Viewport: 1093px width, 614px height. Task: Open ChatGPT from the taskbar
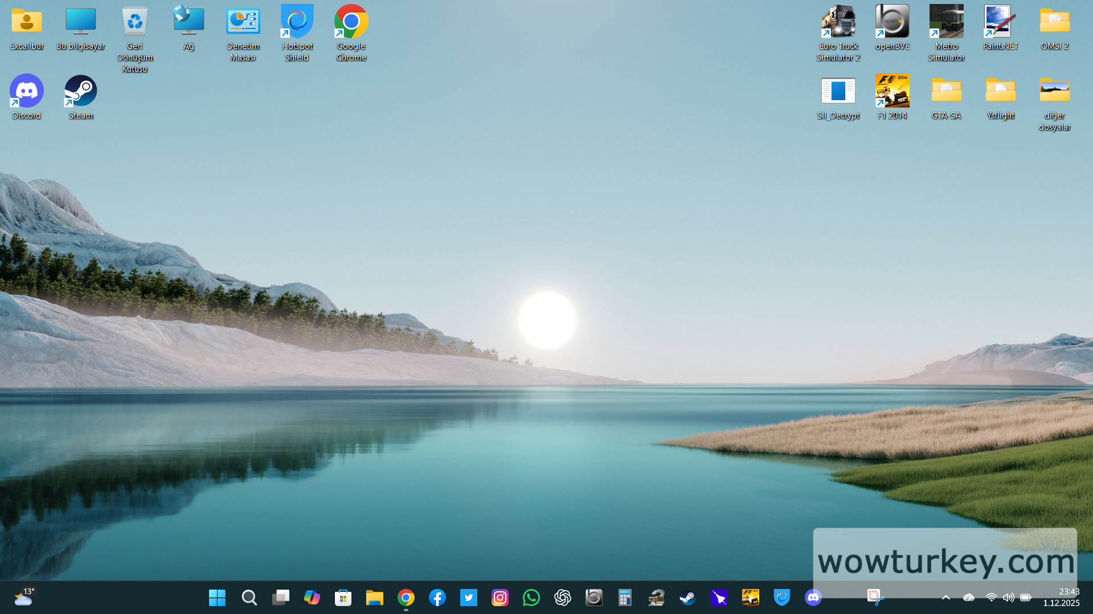click(x=562, y=597)
